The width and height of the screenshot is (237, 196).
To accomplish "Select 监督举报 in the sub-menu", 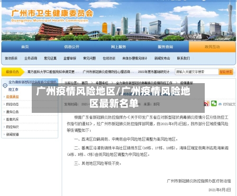I will (x=70, y=58).
